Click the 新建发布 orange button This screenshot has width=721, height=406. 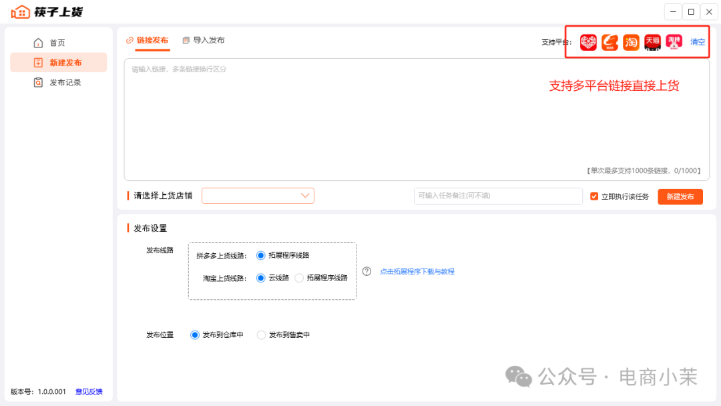pyautogui.click(x=680, y=197)
